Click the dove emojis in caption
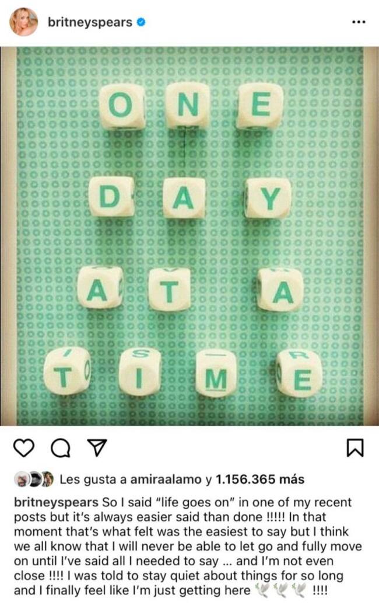The image size is (379, 605). (x=280, y=590)
